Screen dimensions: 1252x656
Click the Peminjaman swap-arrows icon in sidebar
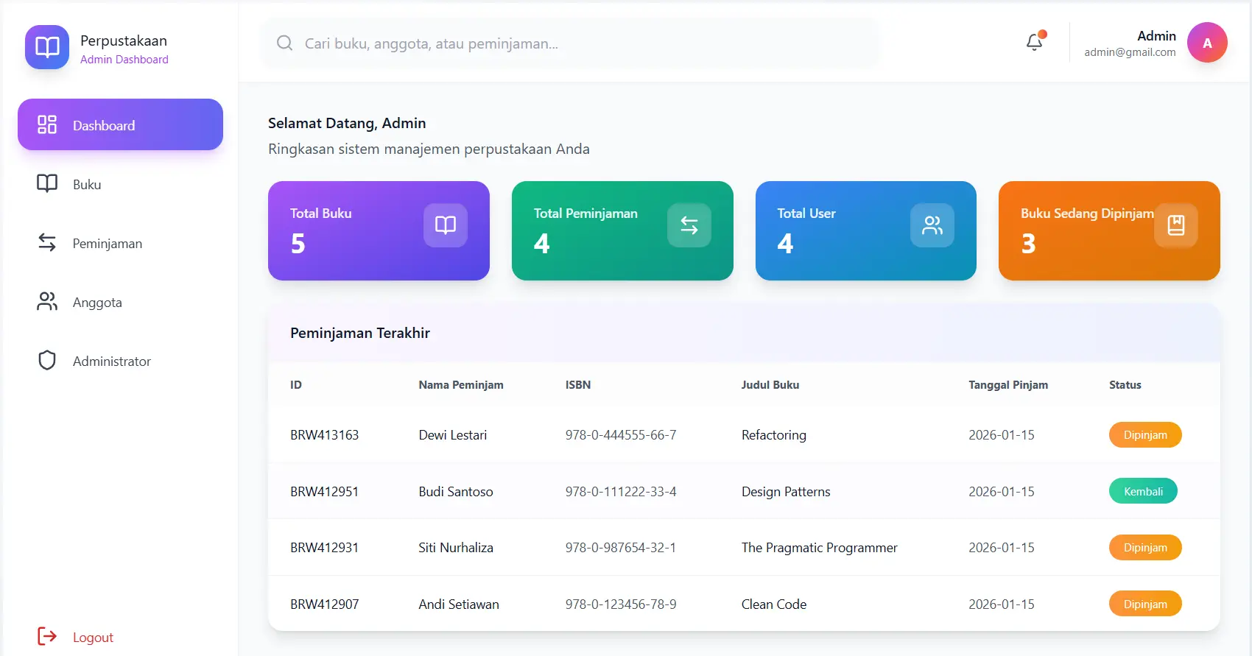pos(47,242)
